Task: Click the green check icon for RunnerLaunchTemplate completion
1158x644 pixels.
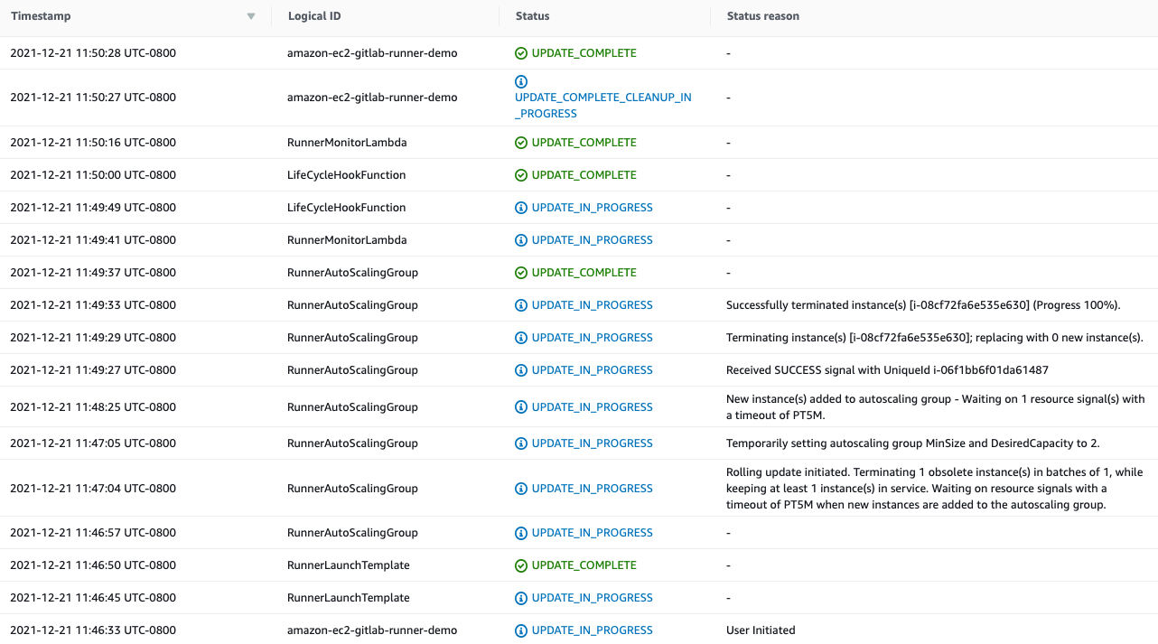Action: coord(520,565)
